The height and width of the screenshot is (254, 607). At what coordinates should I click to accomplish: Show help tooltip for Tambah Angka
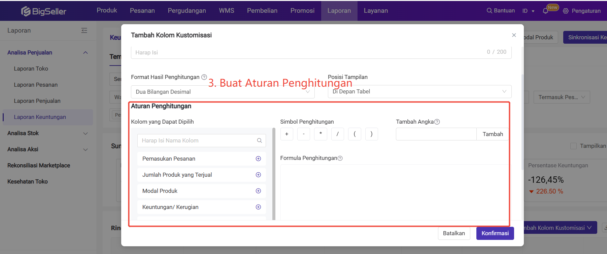point(437,122)
